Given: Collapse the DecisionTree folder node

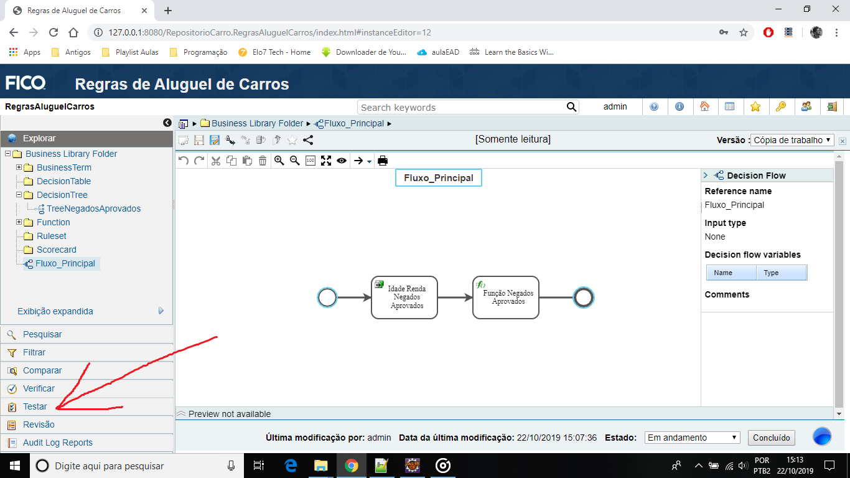Looking at the screenshot, I should point(19,195).
